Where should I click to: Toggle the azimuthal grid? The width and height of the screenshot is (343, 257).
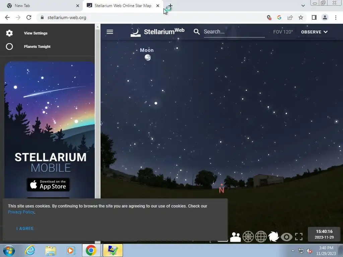coord(248,237)
